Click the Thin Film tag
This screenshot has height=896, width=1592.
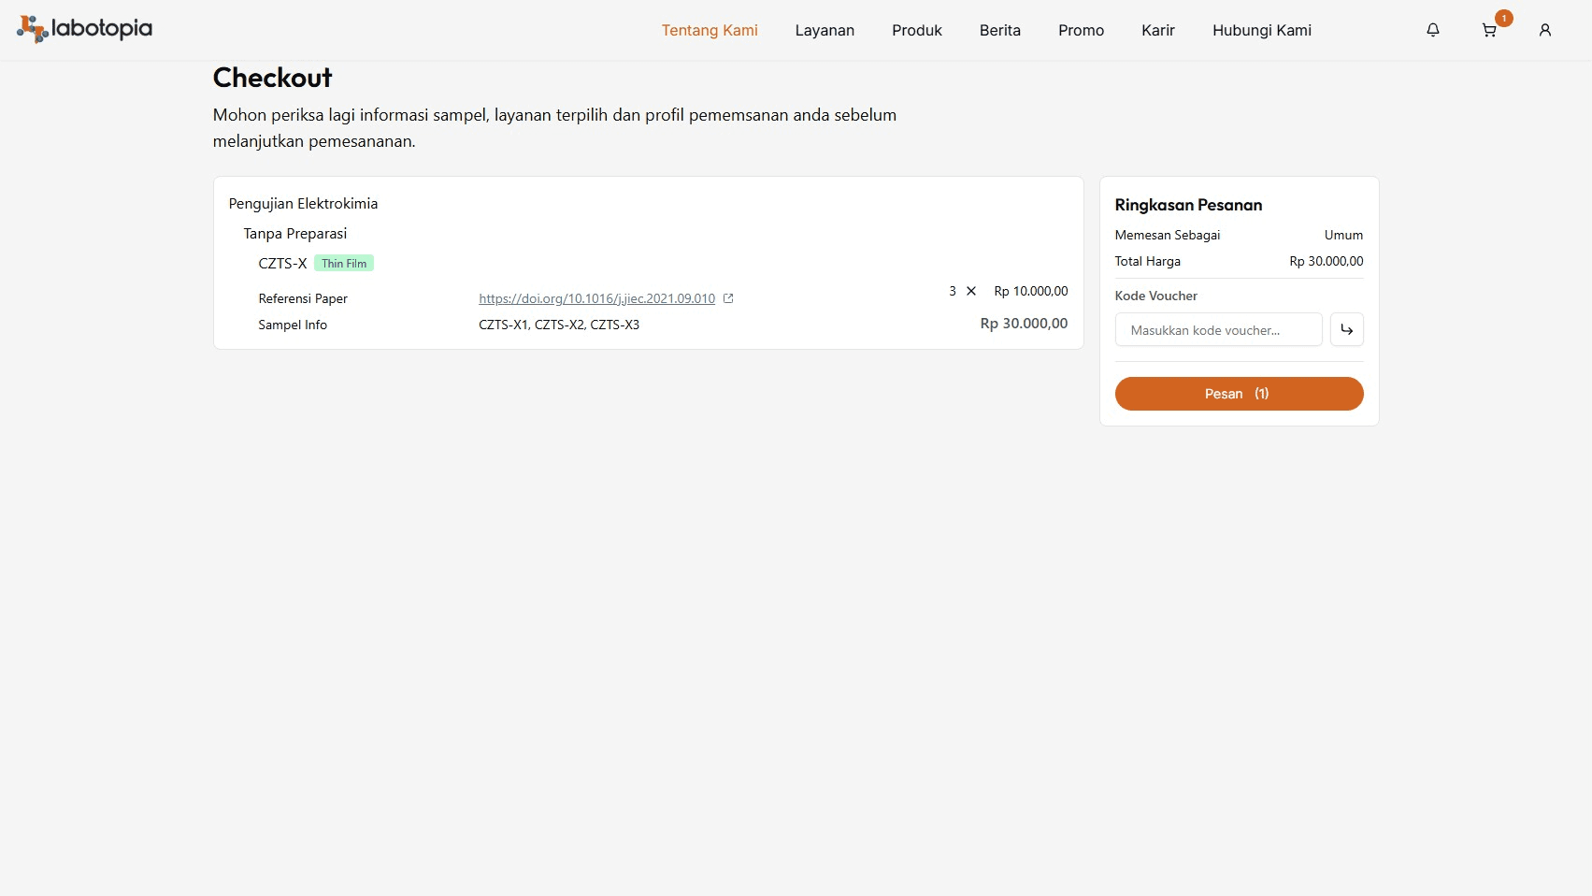(344, 264)
